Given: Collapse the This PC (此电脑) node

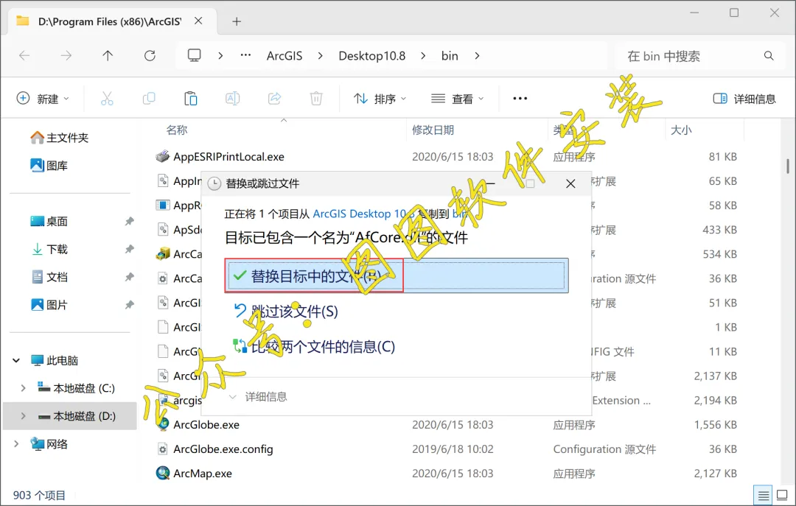Looking at the screenshot, I should (16, 360).
